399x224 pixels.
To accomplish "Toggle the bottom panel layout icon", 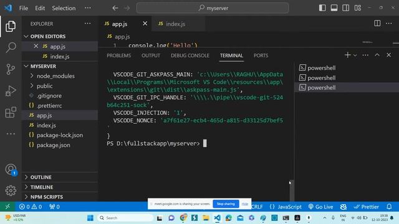I will click(334, 8).
